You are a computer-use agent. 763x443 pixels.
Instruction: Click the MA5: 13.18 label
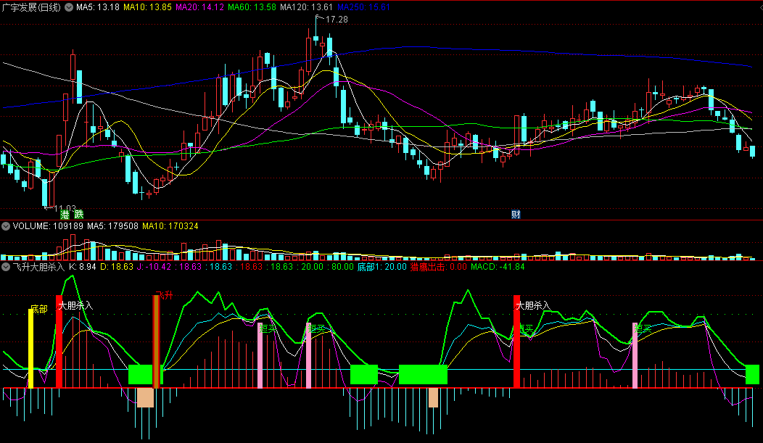tap(98, 7)
